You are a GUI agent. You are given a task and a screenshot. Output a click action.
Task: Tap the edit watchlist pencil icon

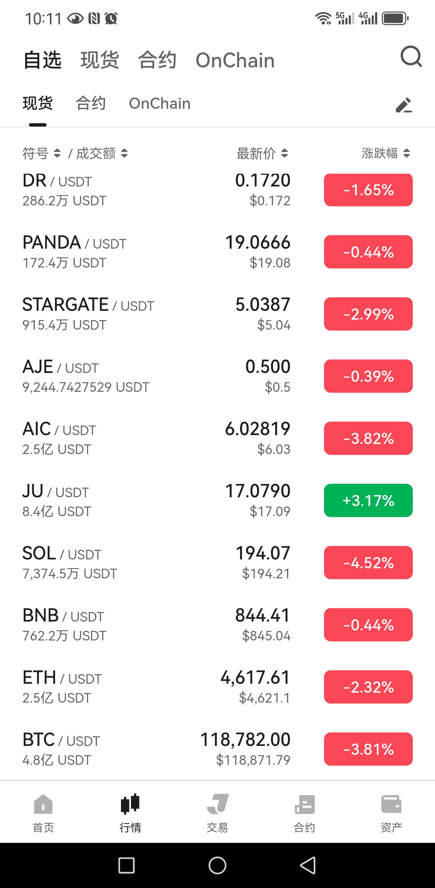[404, 105]
